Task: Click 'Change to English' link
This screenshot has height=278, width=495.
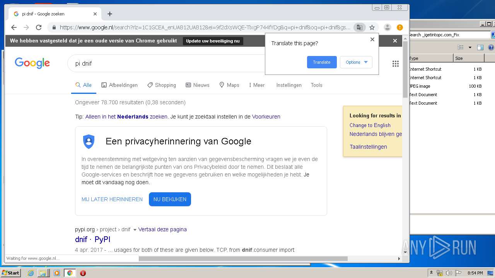Action: (x=370, y=125)
